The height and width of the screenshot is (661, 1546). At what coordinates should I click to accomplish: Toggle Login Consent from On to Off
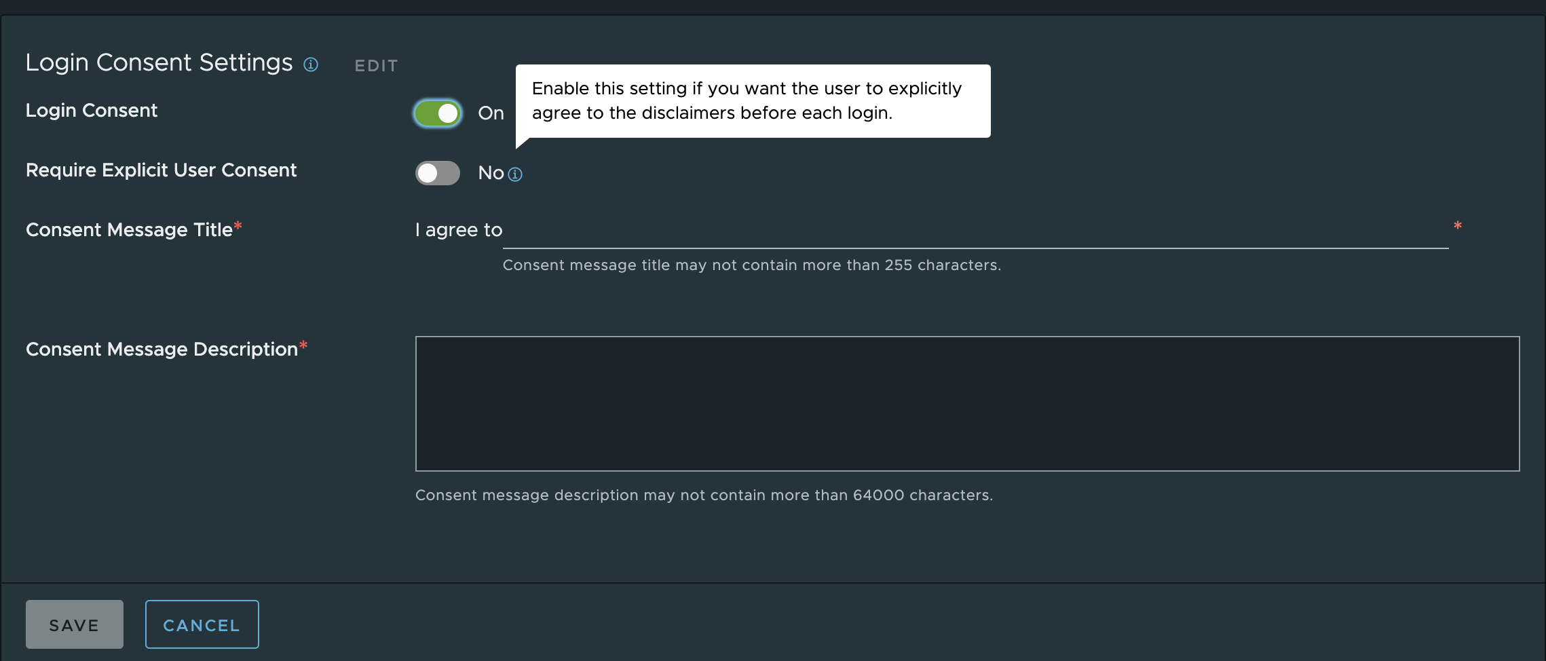point(438,113)
